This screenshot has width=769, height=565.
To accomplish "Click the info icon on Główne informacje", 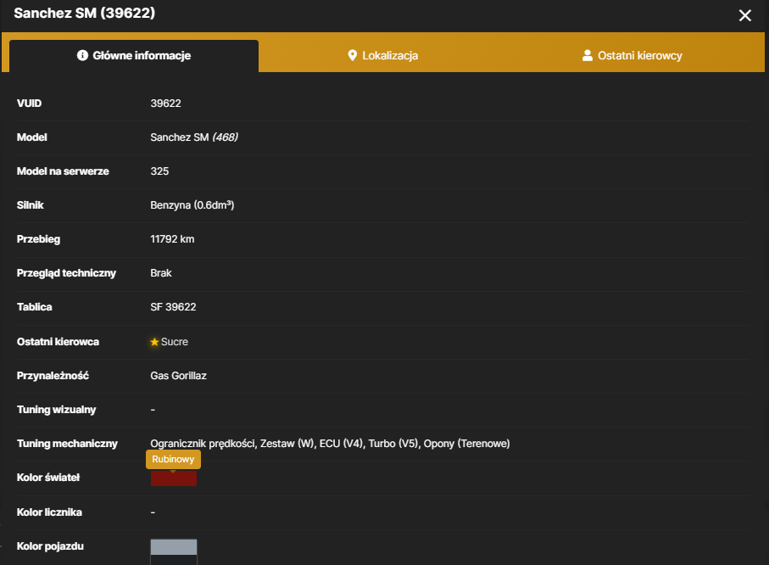I will click(82, 55).
